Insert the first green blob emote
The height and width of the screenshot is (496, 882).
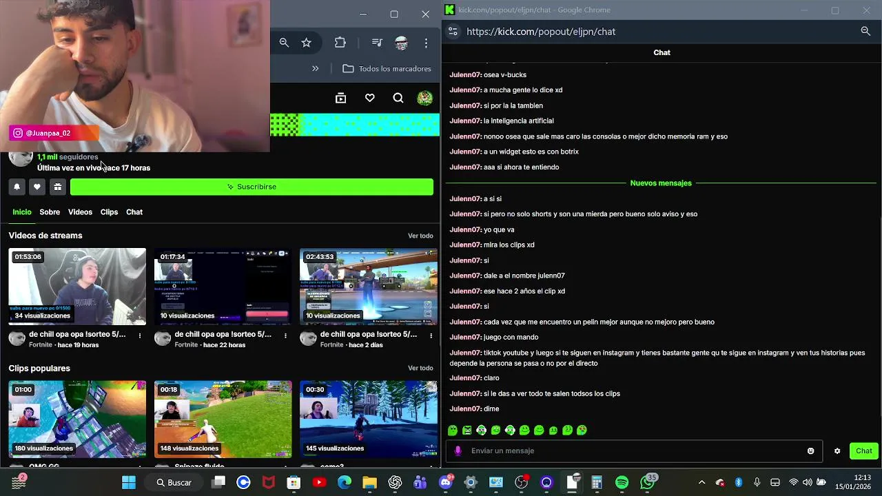[453, 431]
